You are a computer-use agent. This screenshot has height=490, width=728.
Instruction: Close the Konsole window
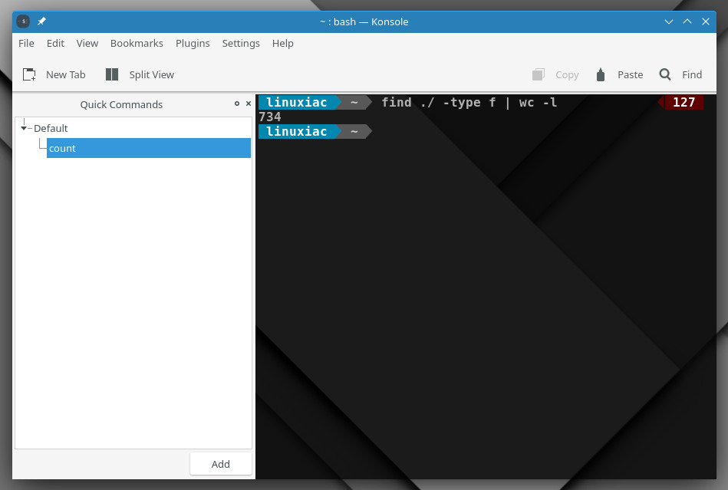pyautogui.click(x=706, y=21)
